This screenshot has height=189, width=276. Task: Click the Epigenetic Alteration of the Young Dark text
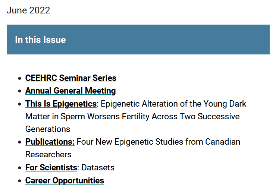tap(173, 104)
